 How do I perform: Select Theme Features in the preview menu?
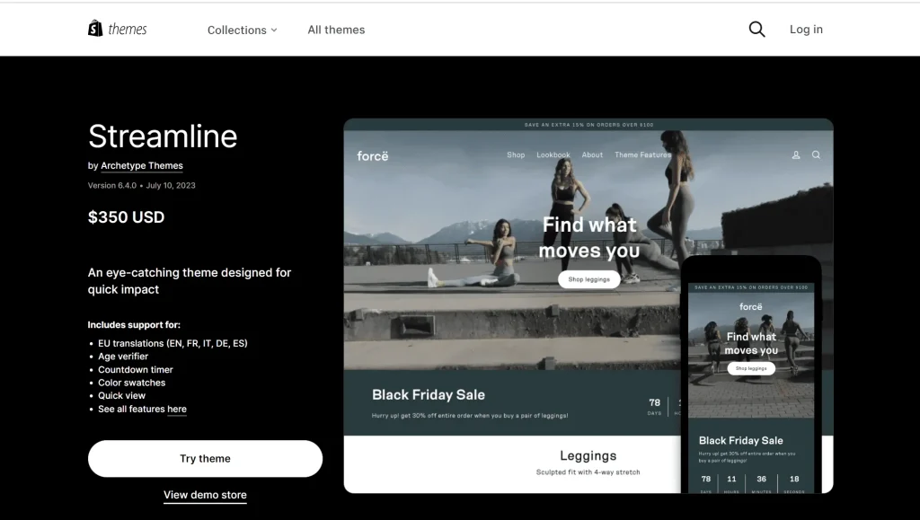tap(641, 155)
